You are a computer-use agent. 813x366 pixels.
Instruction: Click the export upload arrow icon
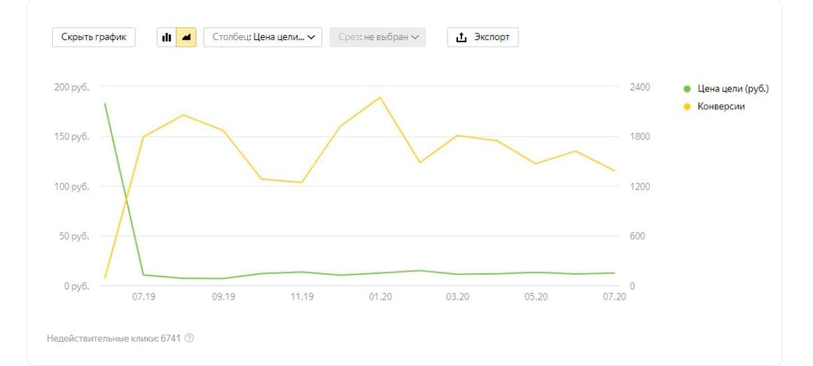pyautogui.click(x=461, y=37)
